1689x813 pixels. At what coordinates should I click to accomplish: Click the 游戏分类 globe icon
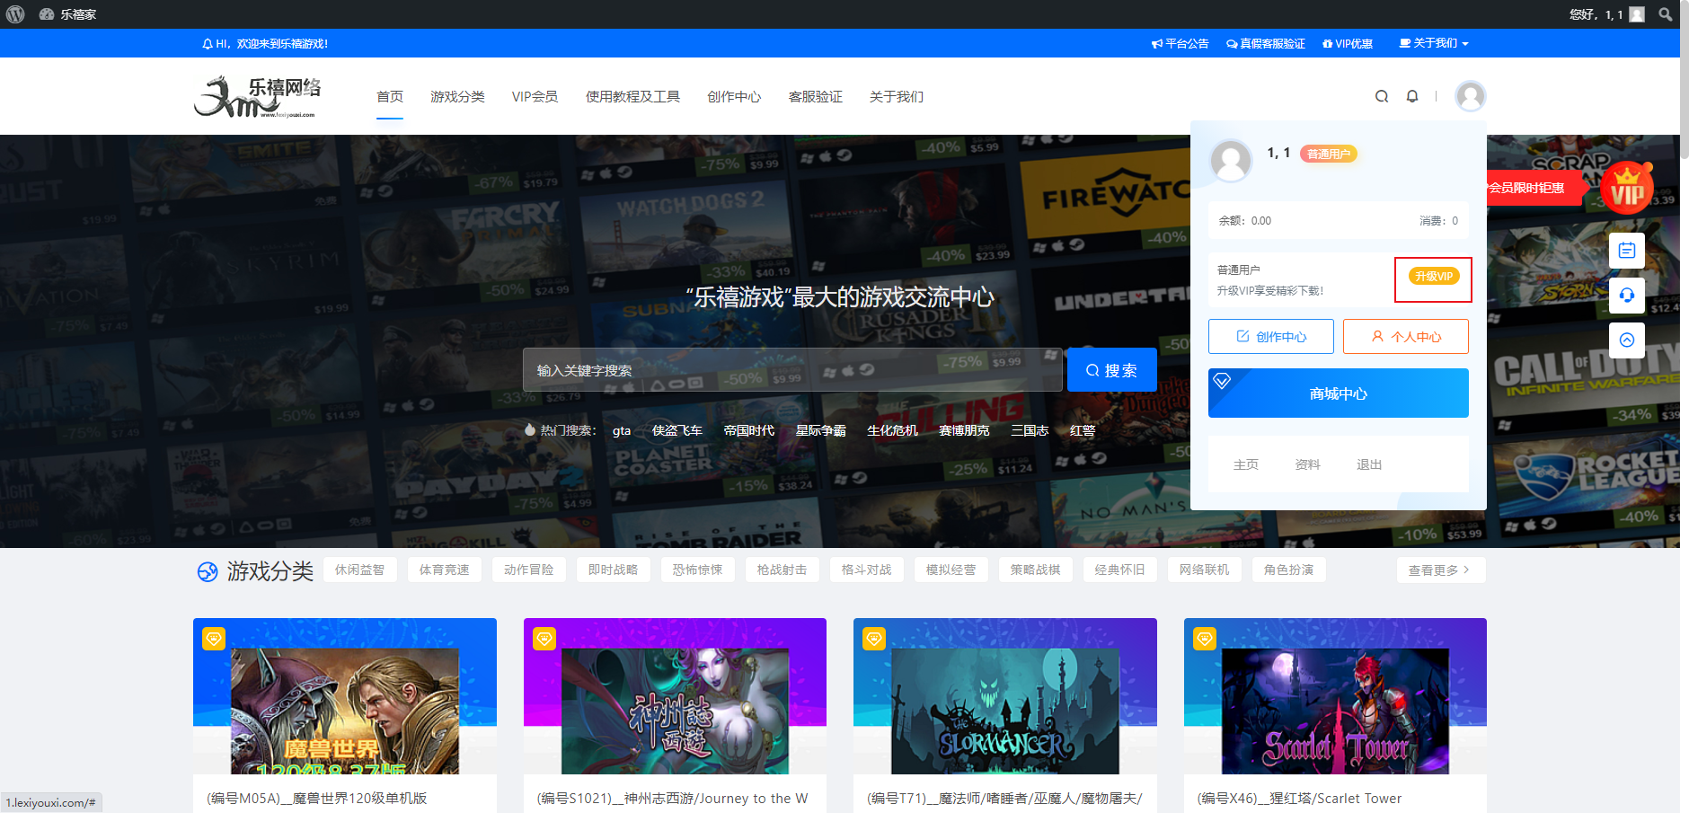point(208,571)
